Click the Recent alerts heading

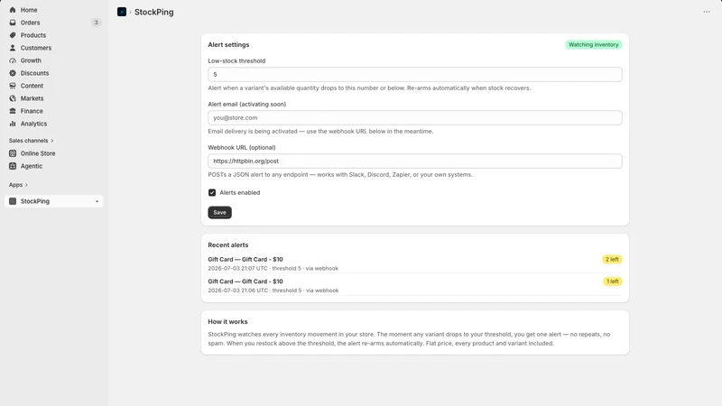(x=228, y=245)
